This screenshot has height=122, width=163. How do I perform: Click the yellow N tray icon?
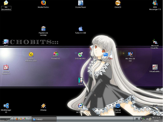[150, 119]
